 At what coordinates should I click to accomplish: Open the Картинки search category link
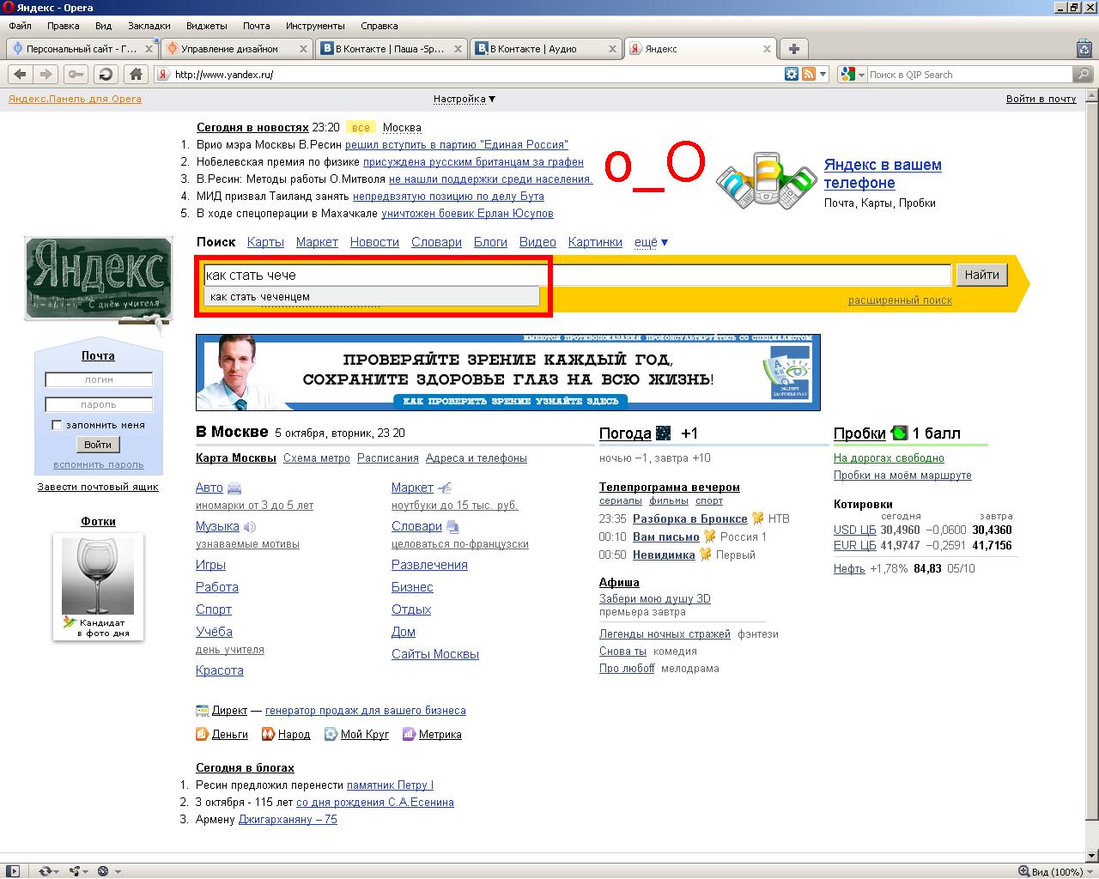pyautogui.click(x=595, y=242)
